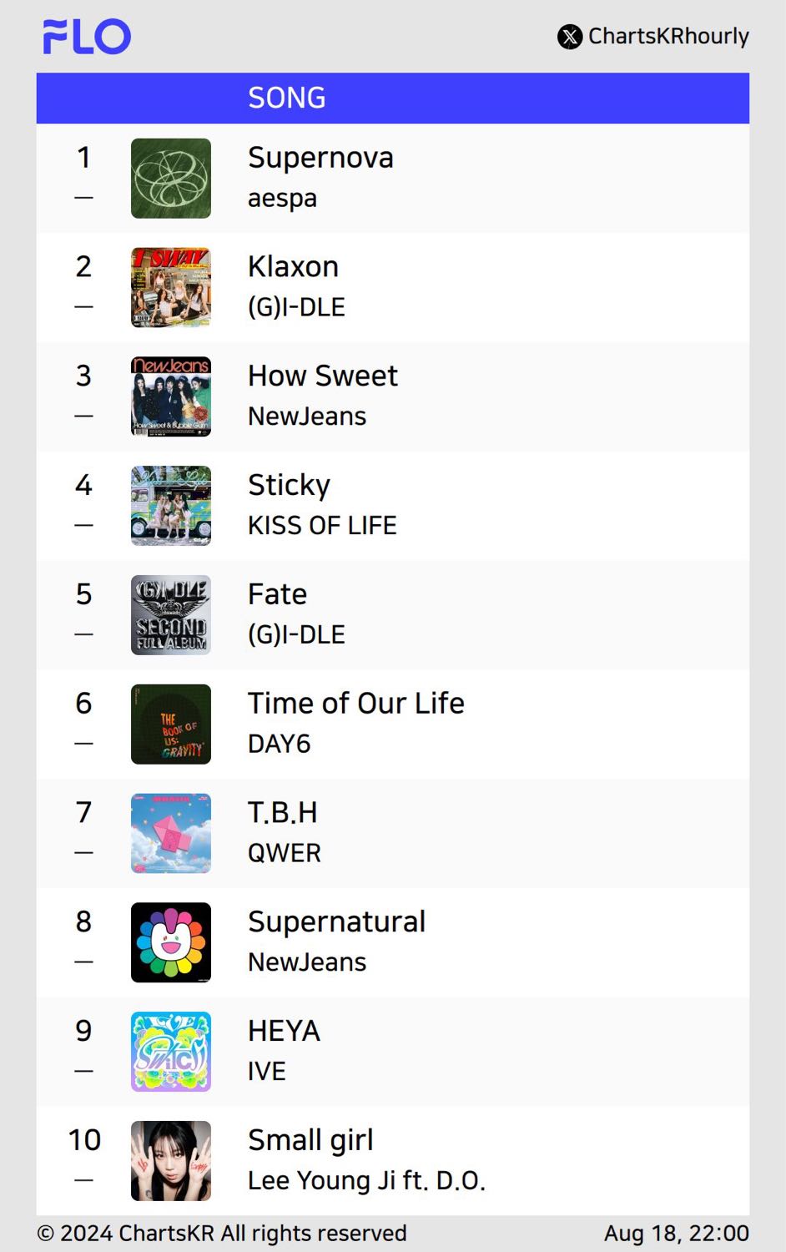Click the SONG header tab
Screen dimensions: 786x1252
(287, 98)
